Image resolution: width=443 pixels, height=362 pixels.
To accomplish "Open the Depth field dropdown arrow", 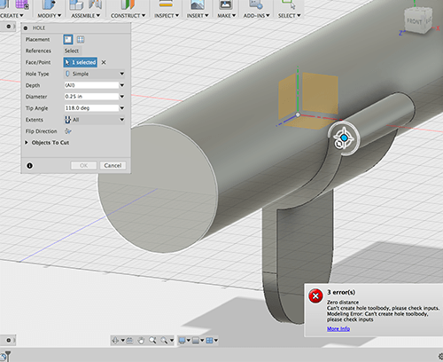I will pos(122,85).
